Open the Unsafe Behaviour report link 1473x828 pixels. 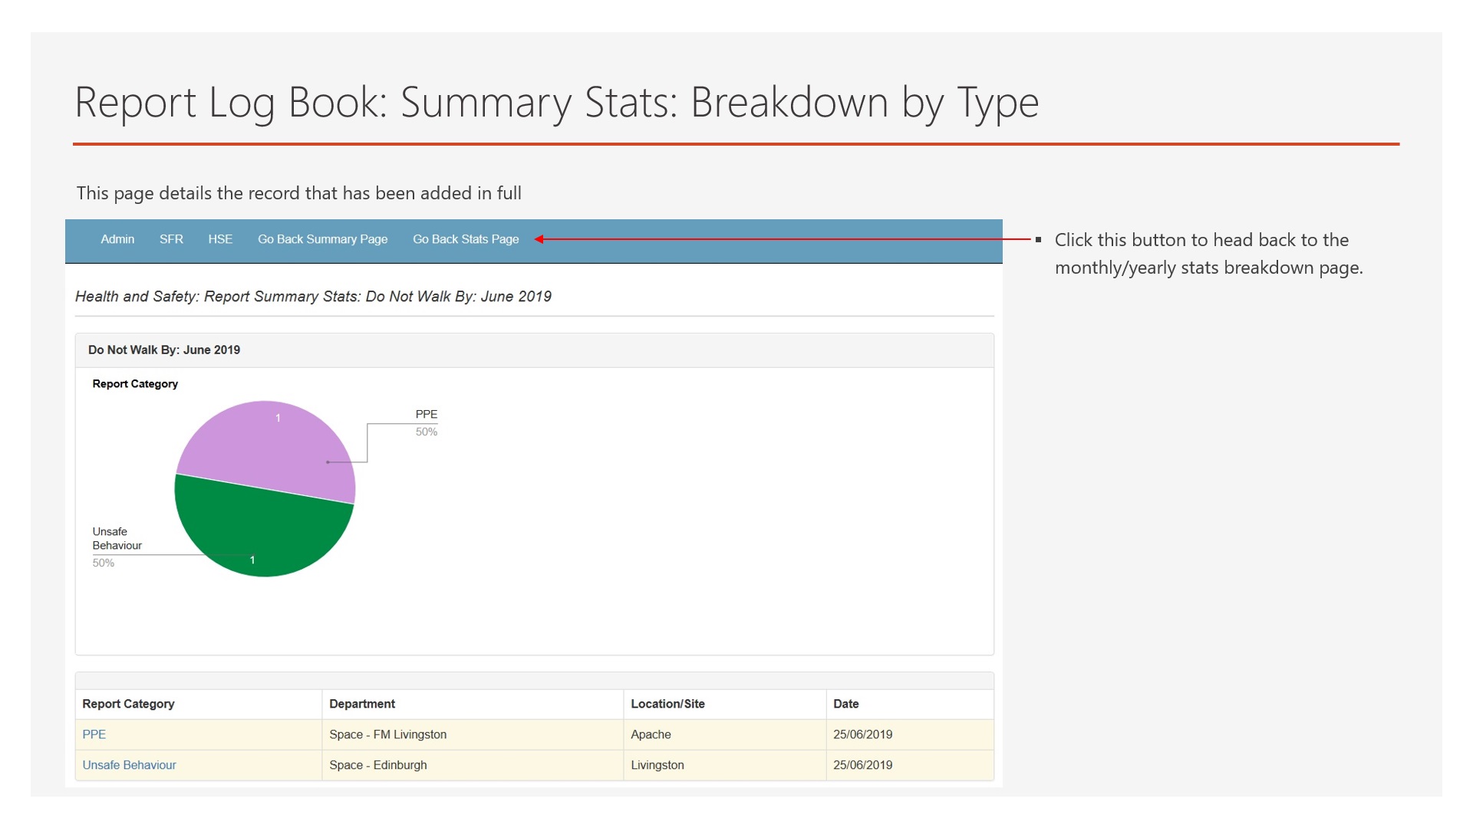[x=129, y=764]
